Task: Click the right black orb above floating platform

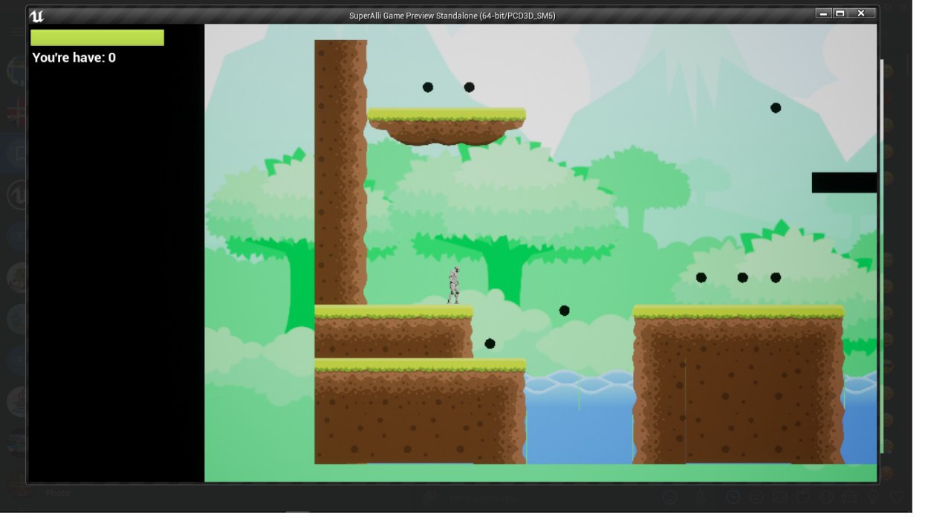Action: tap(470, 87)
